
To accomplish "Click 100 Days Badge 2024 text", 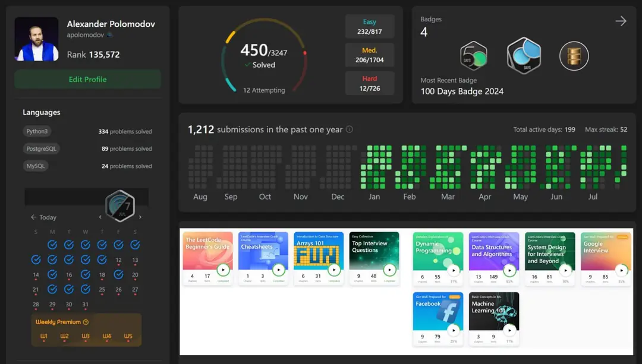I will pos(462,91).
